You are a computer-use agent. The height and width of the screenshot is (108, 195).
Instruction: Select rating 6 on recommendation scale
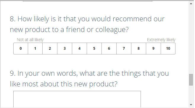109,49
